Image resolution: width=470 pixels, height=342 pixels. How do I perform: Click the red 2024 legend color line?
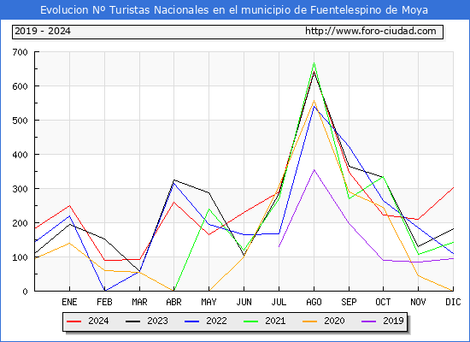[x=73, y=321]
